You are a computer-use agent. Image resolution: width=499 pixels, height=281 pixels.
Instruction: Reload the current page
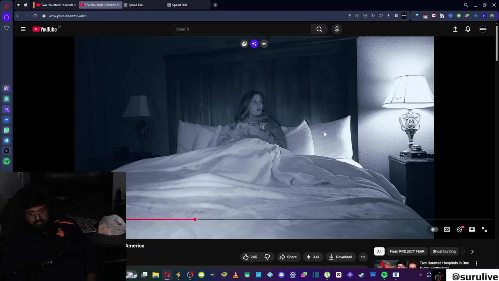[x=35, y=16]
